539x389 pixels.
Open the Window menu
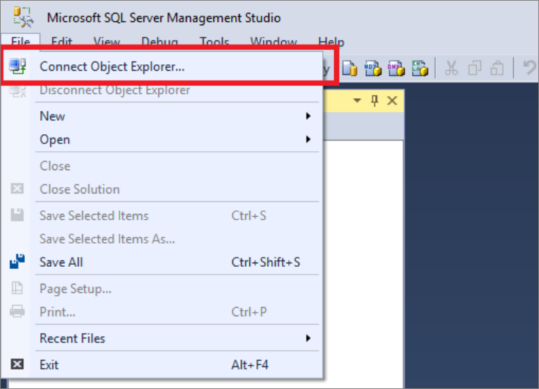pos(273,42)
